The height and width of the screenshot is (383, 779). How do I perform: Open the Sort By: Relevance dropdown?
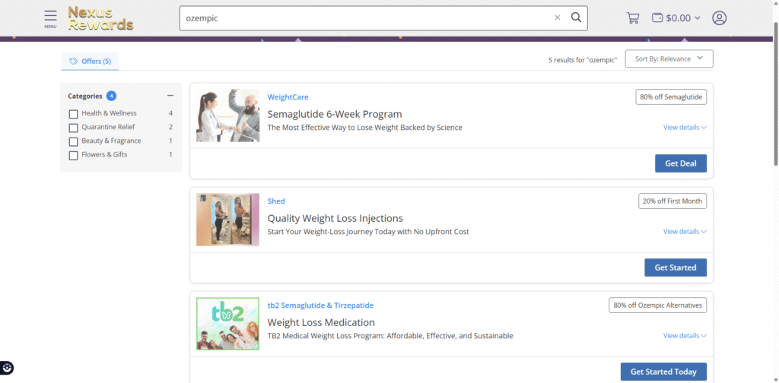click(x=669, y=59)
